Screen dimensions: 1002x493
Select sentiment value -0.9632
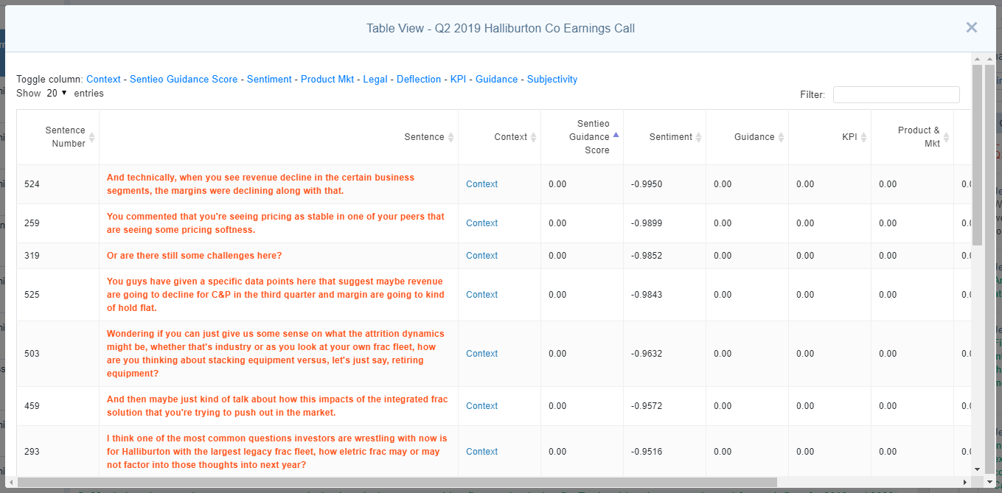(647, 354)
